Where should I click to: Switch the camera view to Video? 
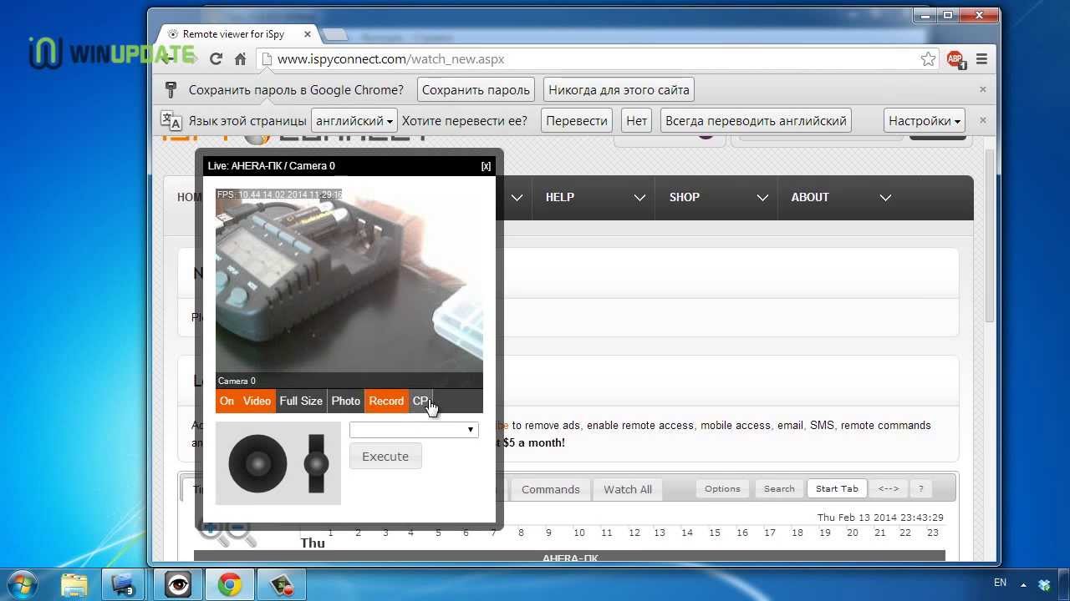click(257, 401)
